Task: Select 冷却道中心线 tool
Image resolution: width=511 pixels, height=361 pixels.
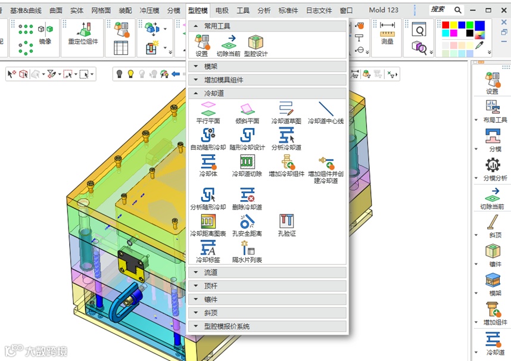Action: tap(326, 113)
